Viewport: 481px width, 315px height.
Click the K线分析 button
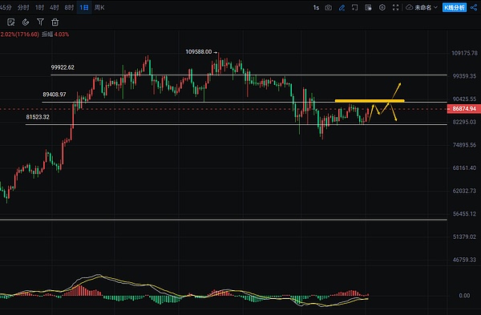(x=455, y=7)
